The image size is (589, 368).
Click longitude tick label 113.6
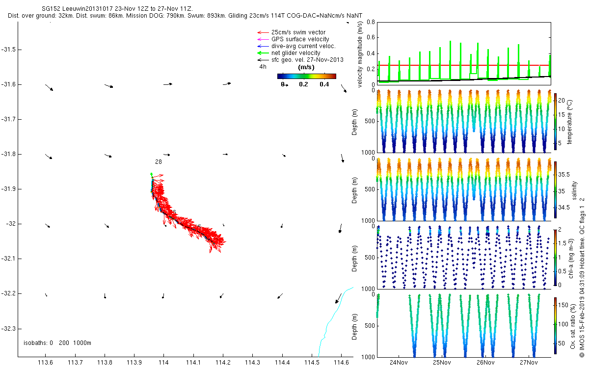point(46,363)
